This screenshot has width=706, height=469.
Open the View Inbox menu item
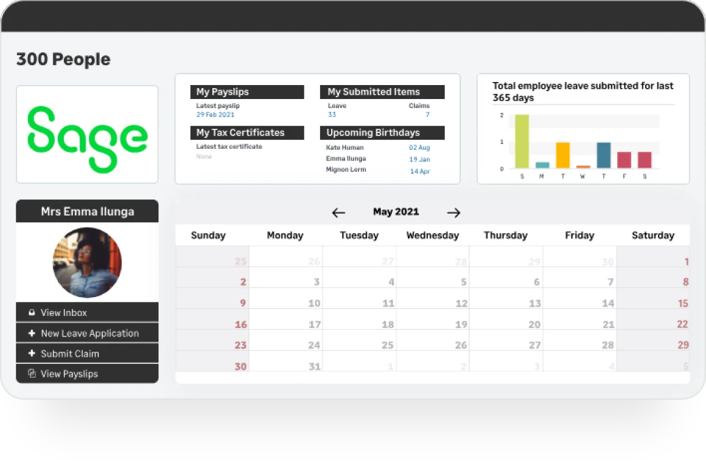(x=87, y=312)
